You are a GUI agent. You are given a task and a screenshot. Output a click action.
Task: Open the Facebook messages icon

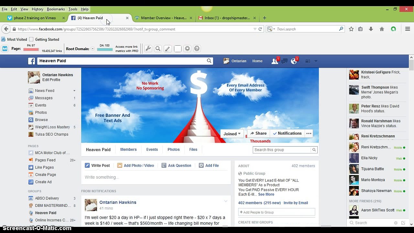pyautogui.click(x=285, y=61)
